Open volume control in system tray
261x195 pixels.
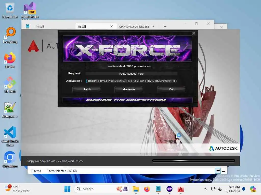tap(220, 189)
